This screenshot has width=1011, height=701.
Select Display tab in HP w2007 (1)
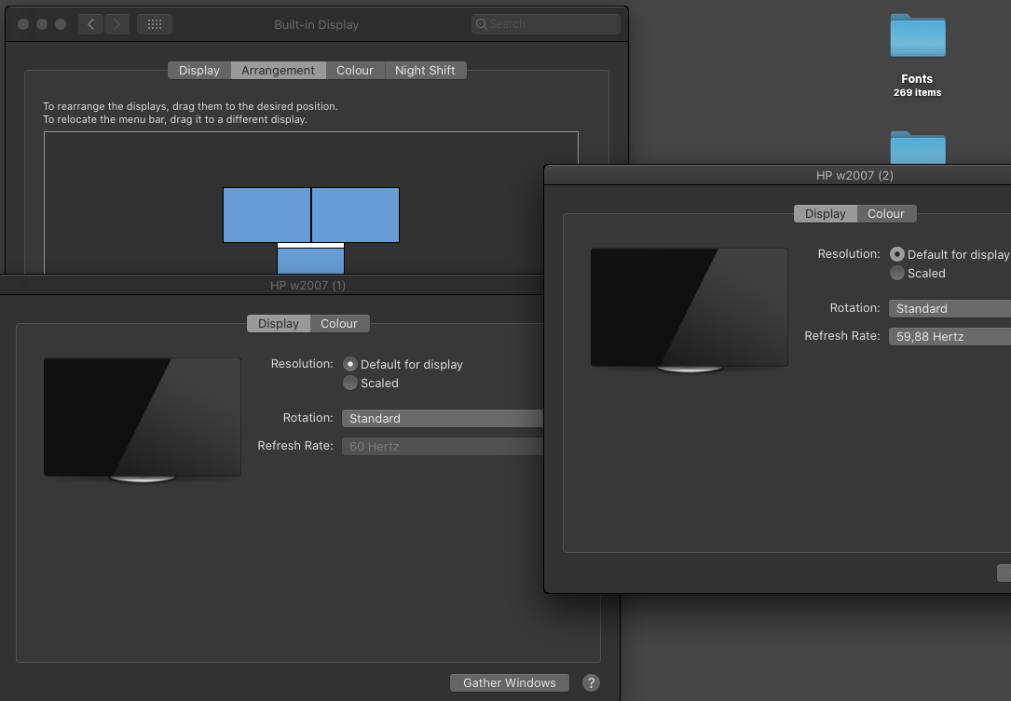tap(279, 323)
